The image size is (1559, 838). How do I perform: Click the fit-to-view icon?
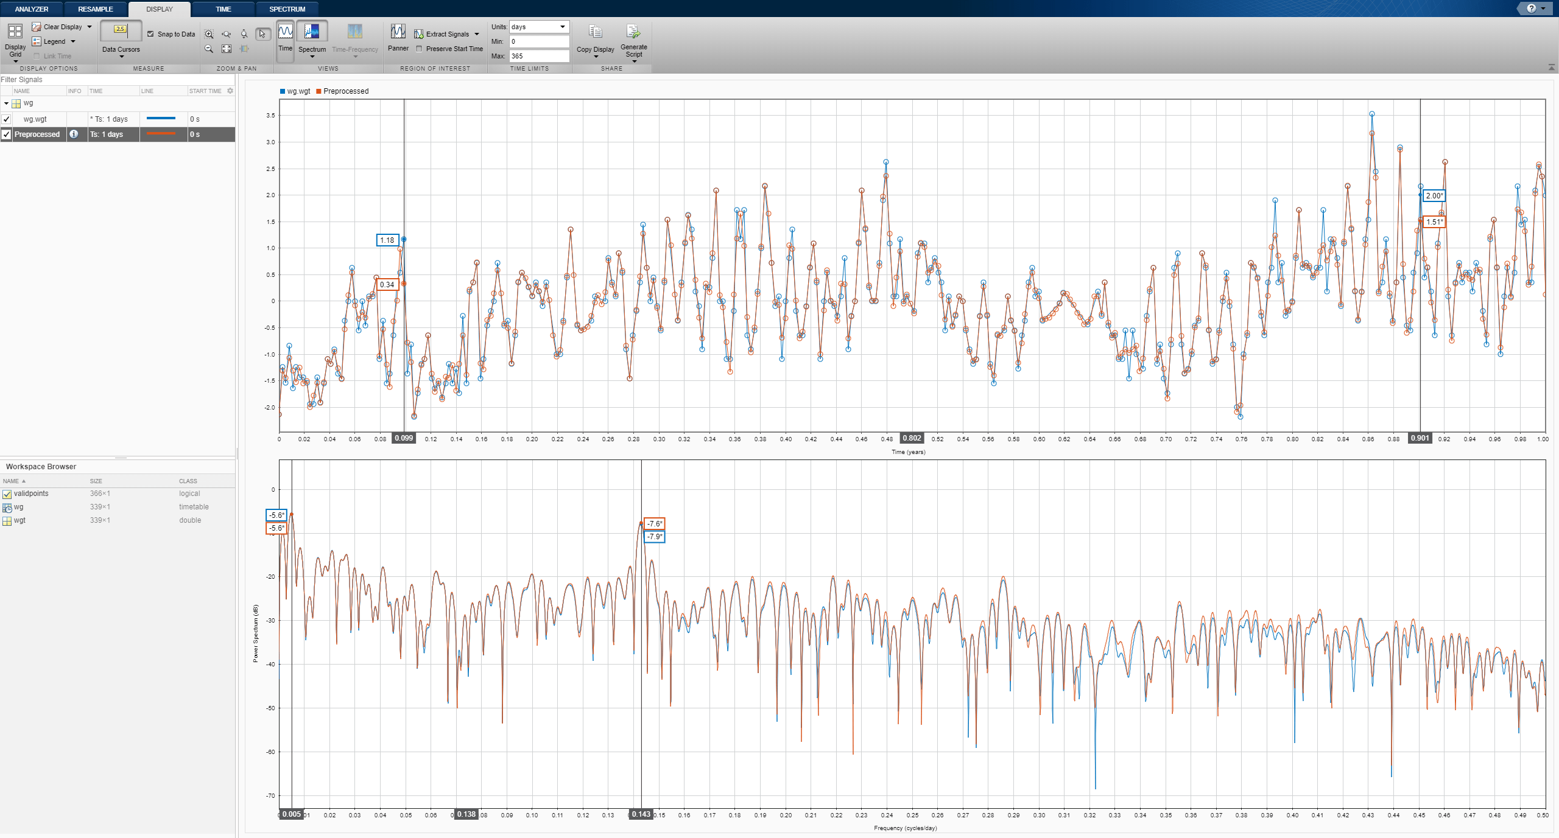coord(227,49)
